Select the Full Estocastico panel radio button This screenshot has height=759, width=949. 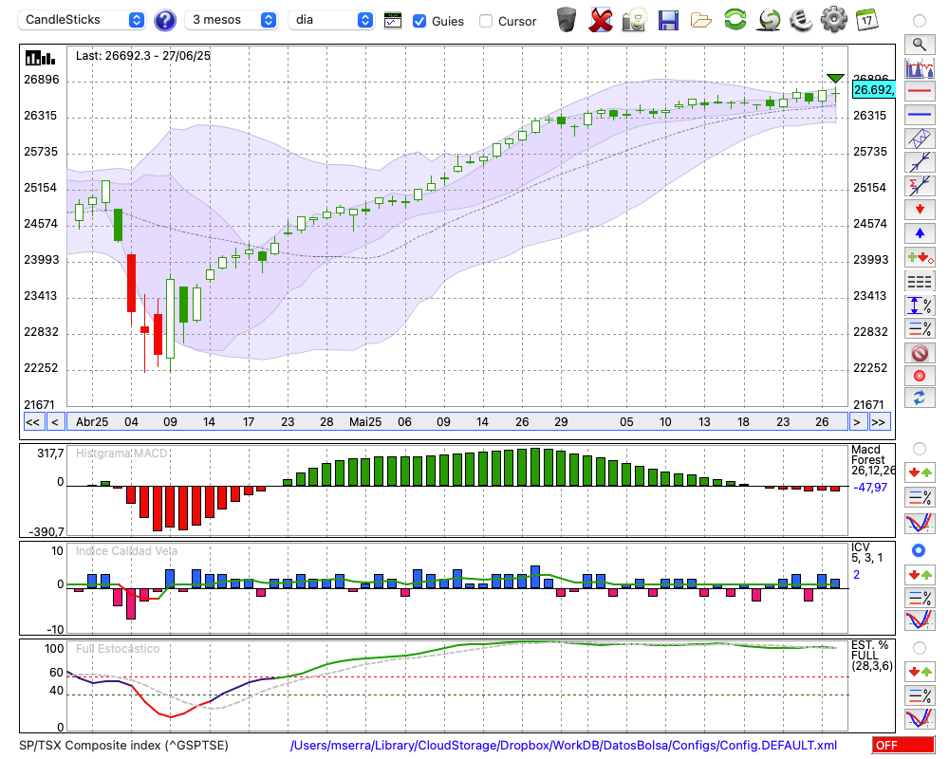coord(920,648)
